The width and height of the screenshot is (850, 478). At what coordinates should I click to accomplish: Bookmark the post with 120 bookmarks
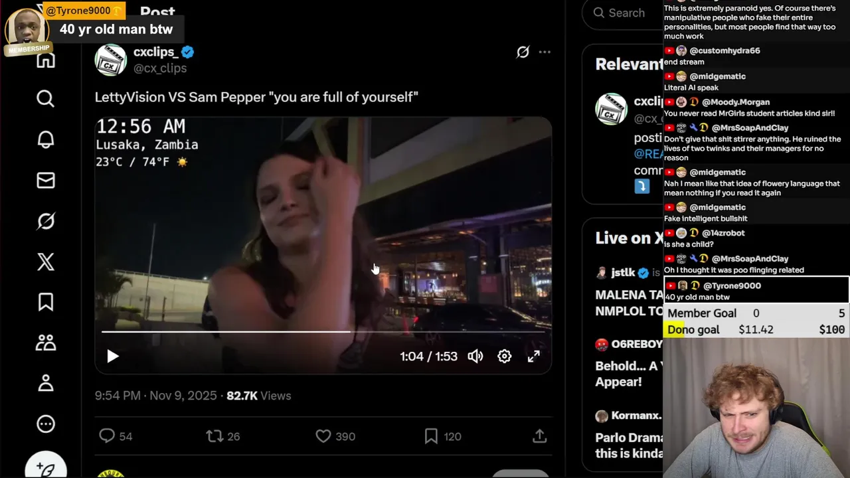431,436
